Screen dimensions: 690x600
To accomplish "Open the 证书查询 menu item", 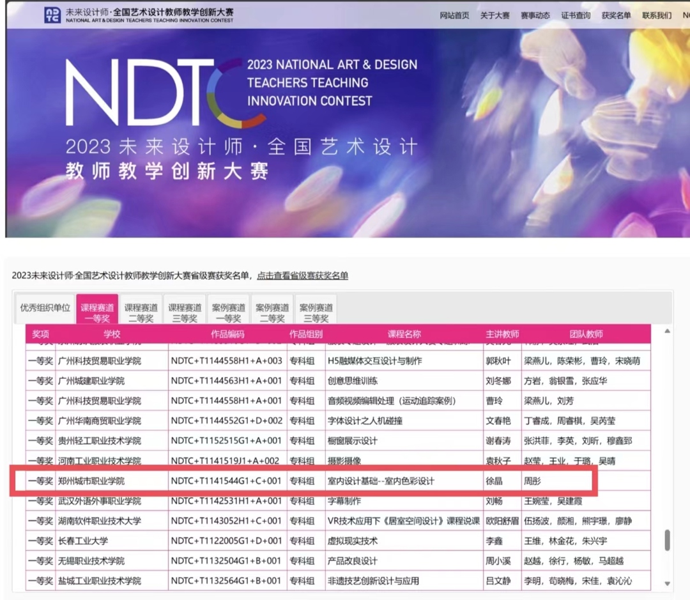I will pos(576,15).
